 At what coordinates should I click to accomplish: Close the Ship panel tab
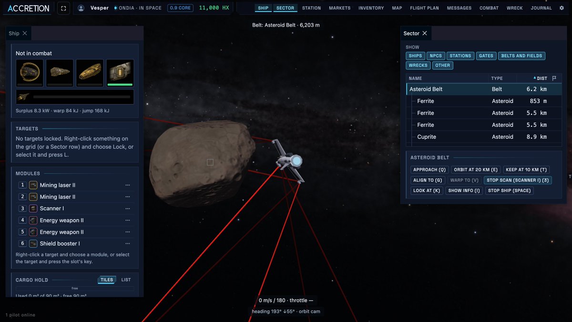[25, 33]
